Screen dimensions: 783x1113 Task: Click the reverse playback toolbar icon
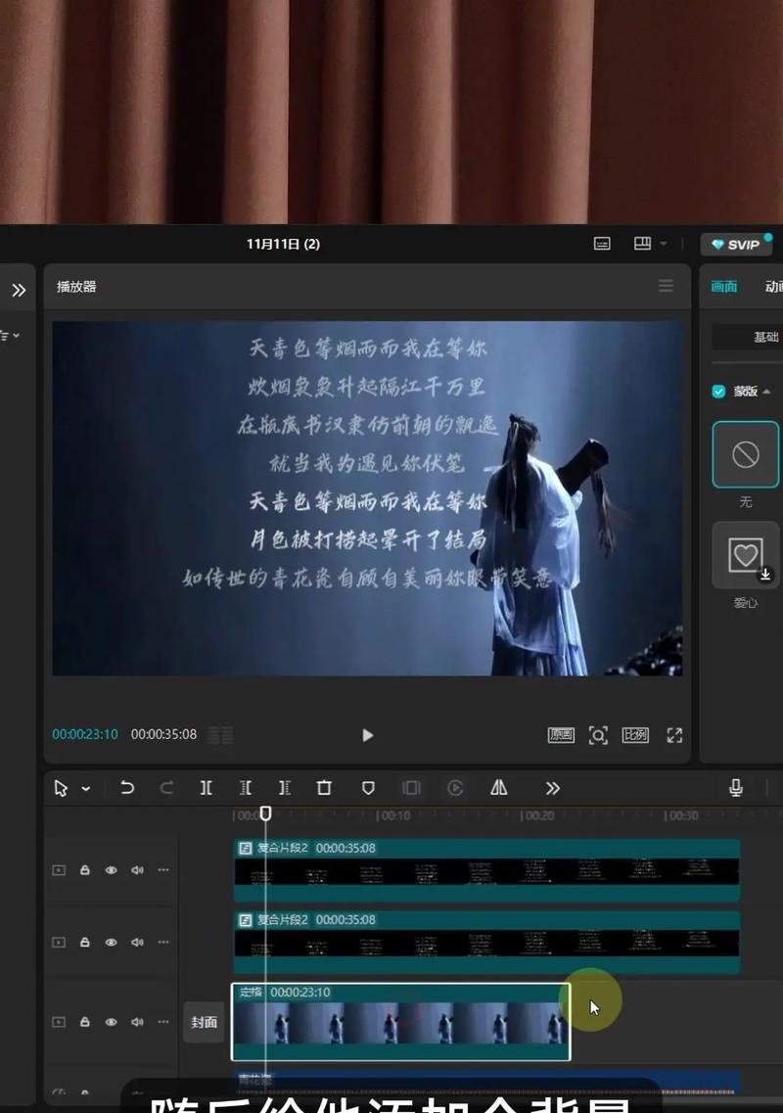point(455,788)
